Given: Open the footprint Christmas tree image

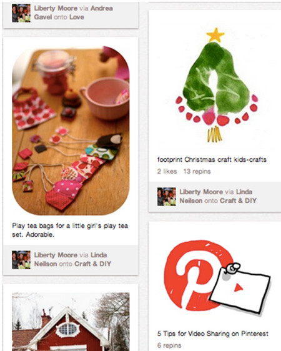Looking at the screenshot, I should coord(215,84).
